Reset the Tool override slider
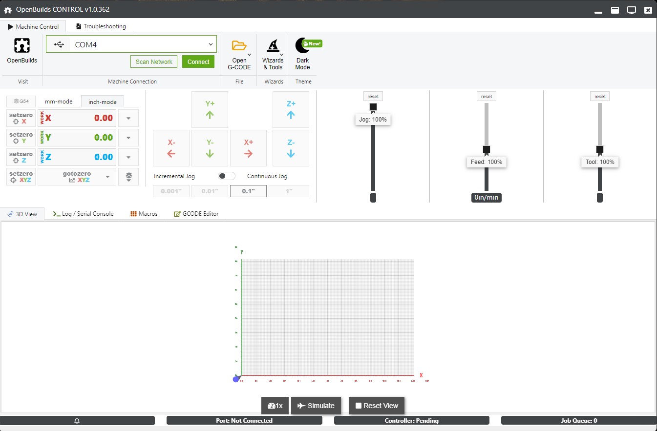 (600, 97)
